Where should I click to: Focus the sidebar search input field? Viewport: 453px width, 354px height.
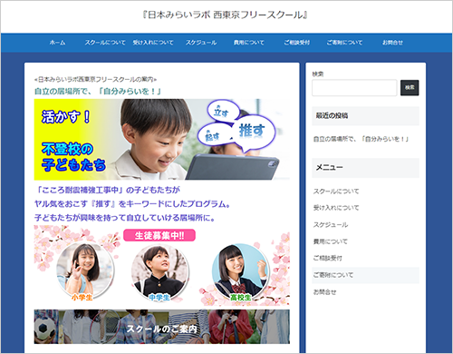tap(354, 88)
